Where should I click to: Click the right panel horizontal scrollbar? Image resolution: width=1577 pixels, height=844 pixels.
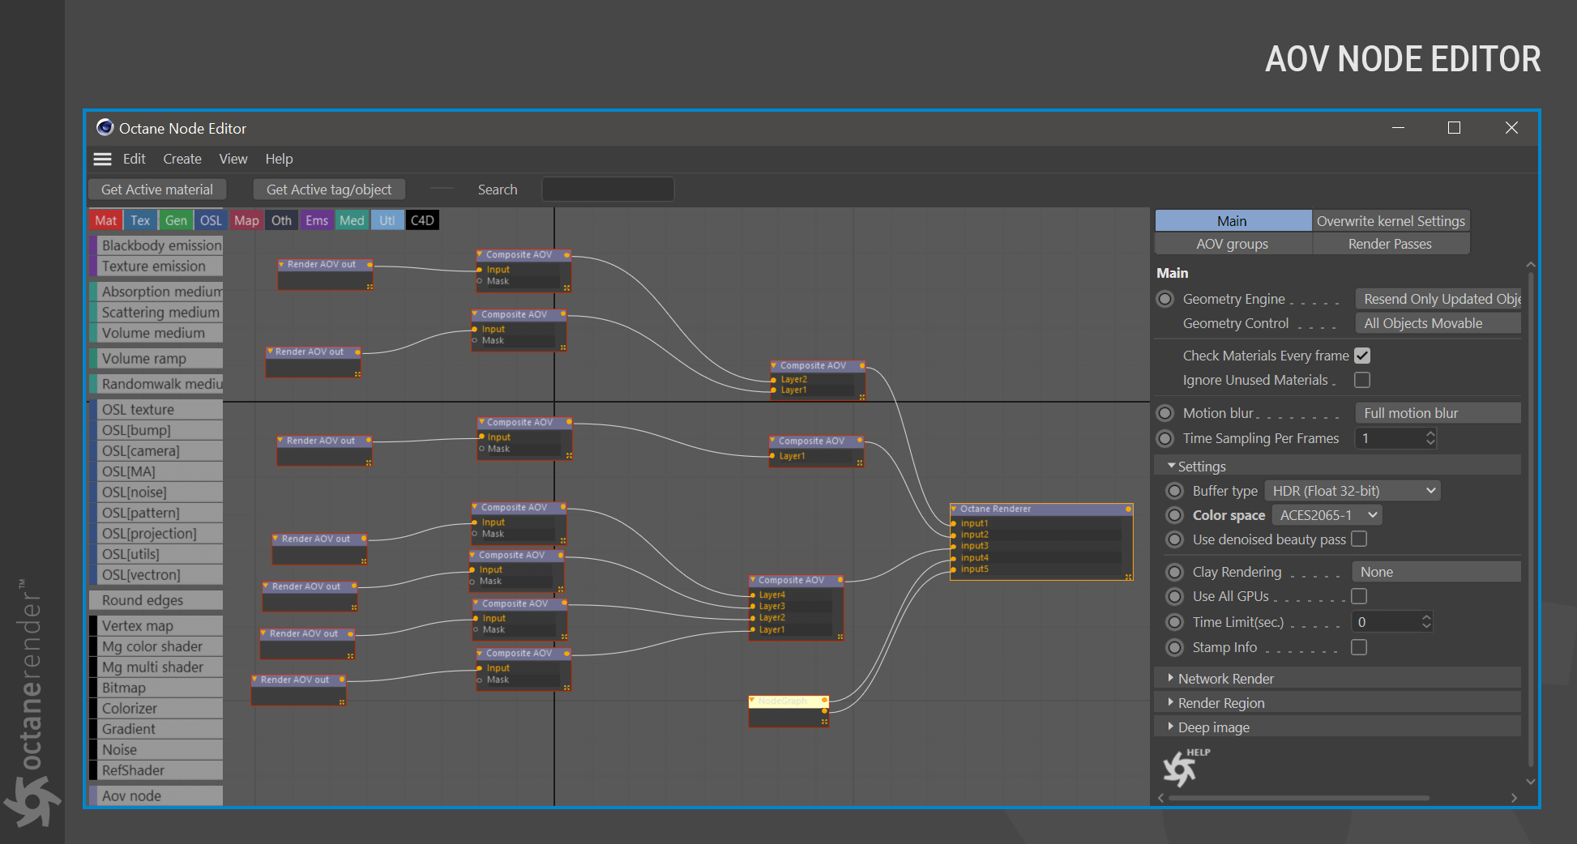1299,798
